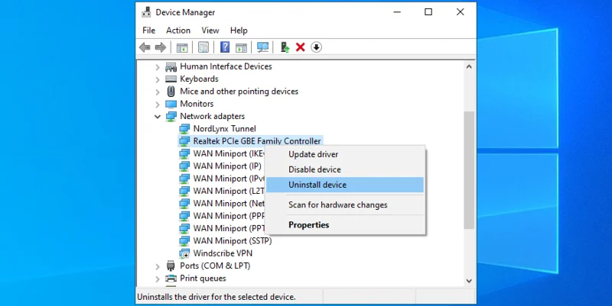Minimize the Device Manager window

point(397,12)
